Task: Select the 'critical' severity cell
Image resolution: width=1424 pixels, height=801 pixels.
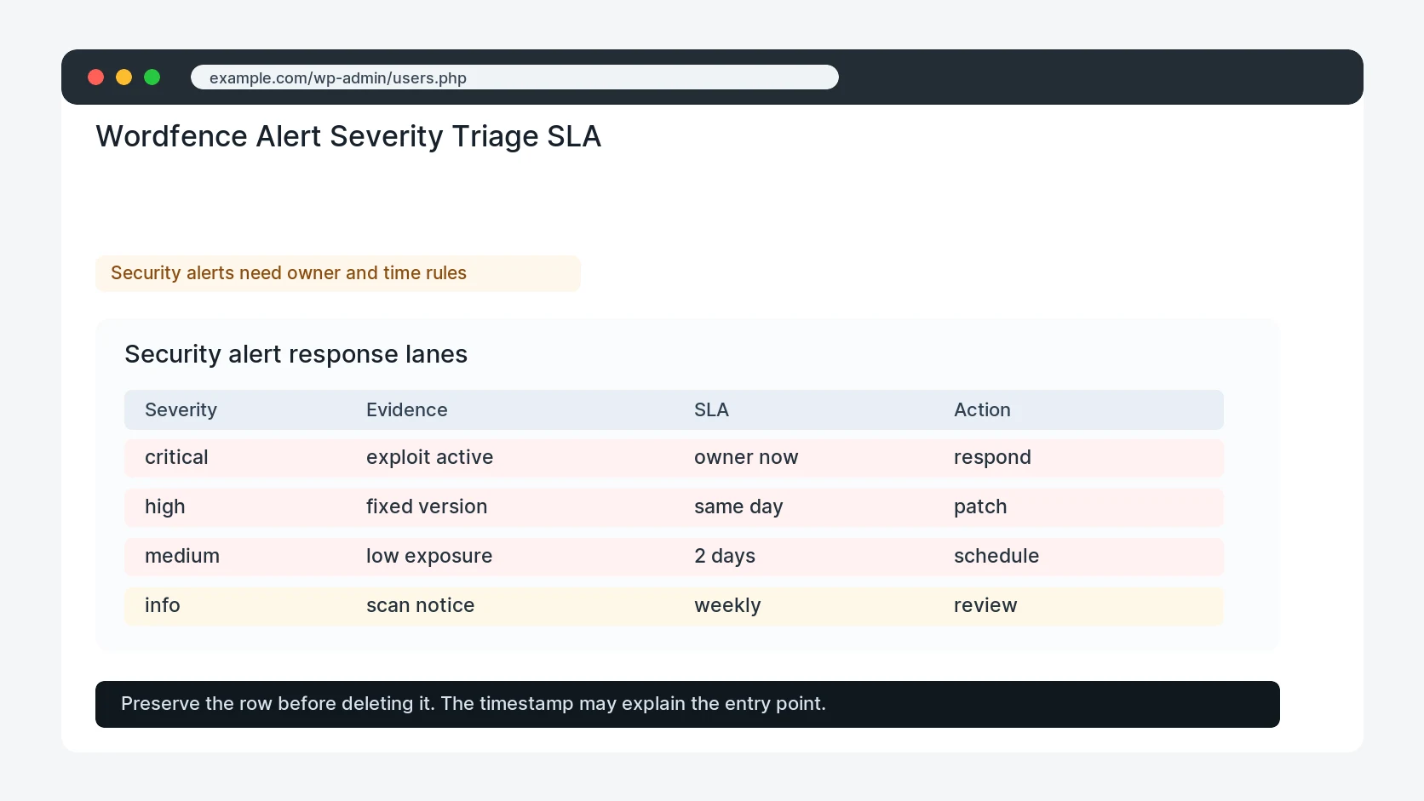Action: point(176,458)
